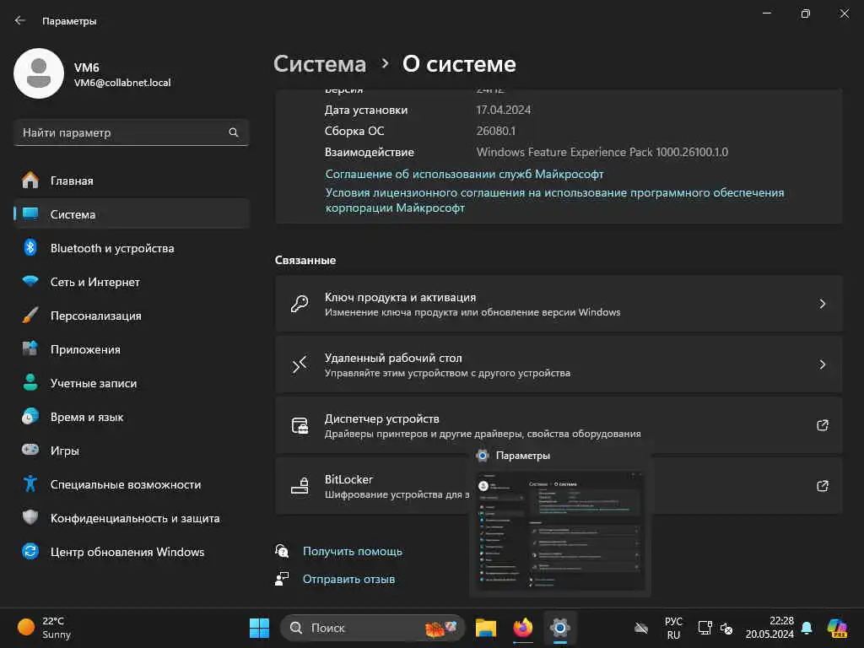Click the globe-clock icon for Время и язык
This screenshot has height=648, width=864.
[x=30, y=416]
